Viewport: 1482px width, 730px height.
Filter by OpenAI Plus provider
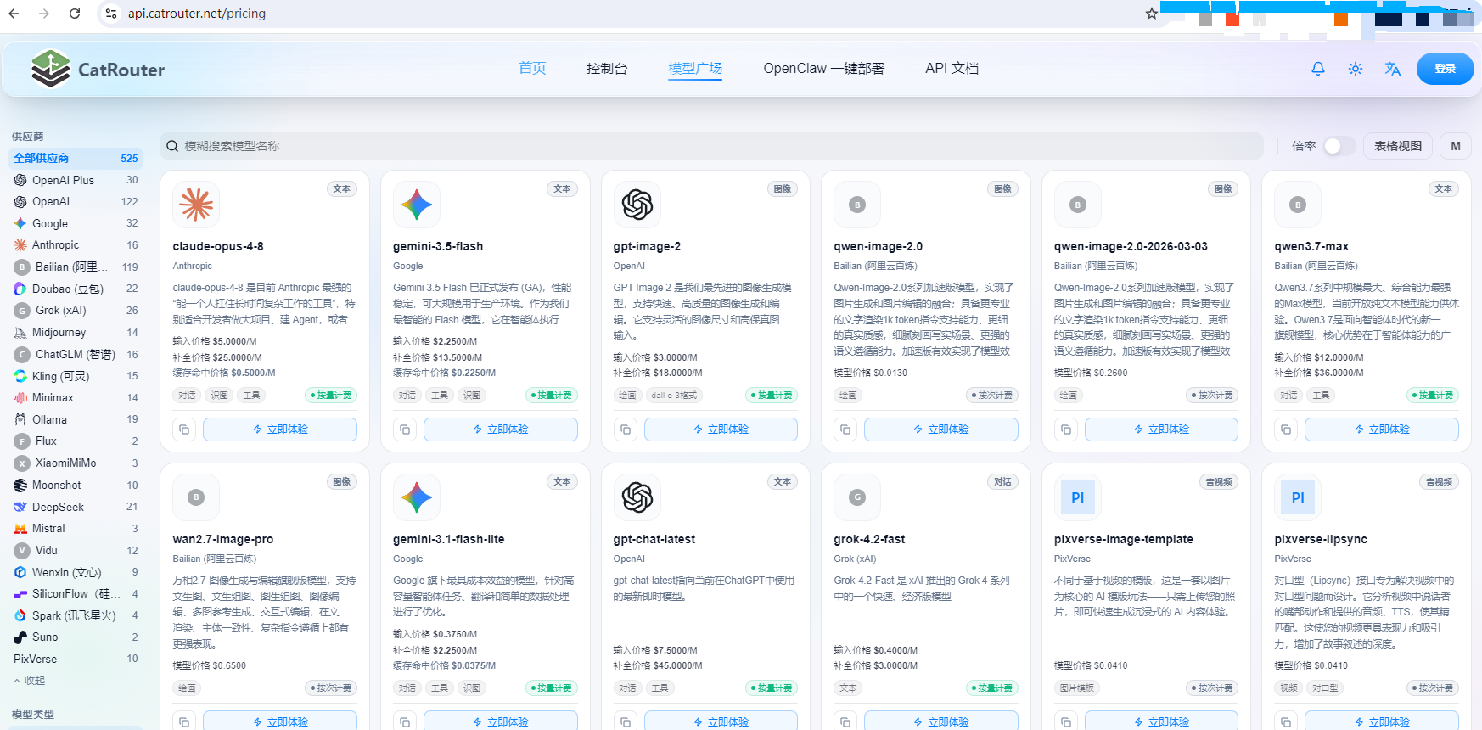[76, 180]
